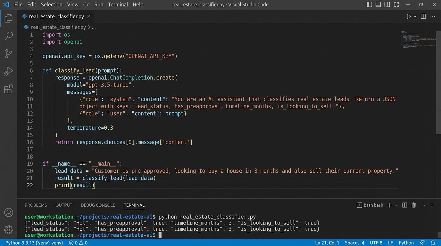Toggle the primary side bar layout button
Screen dimensions: 441x246
(370, 4)
